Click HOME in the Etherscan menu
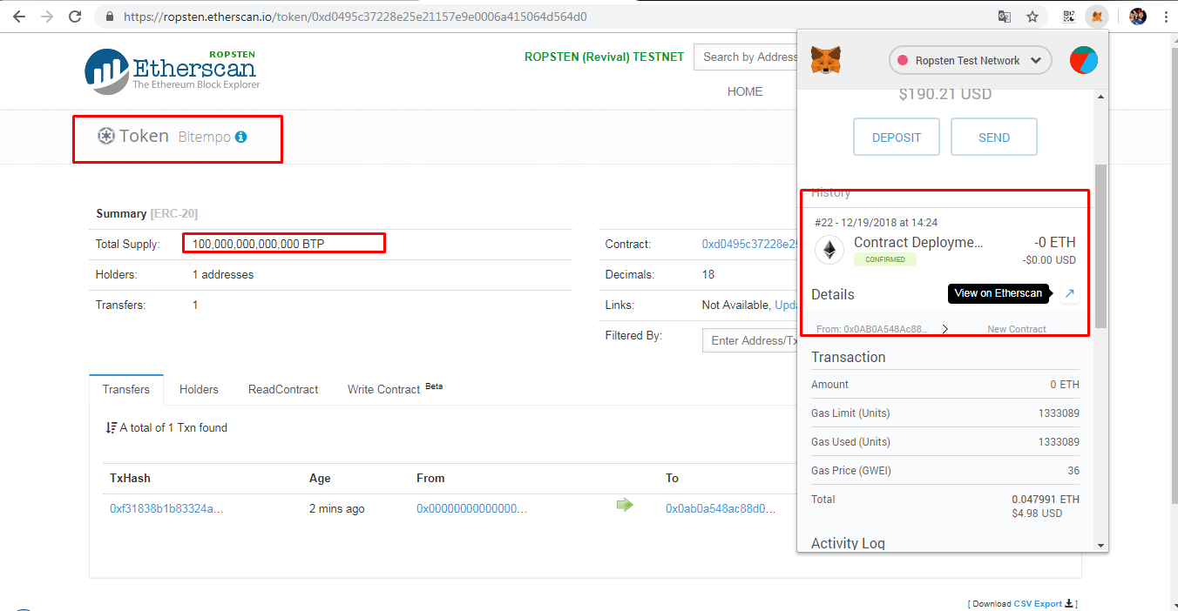Viewport: 1178px width, 611px height. click(745, 91)
